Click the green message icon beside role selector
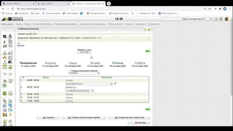 216,19
